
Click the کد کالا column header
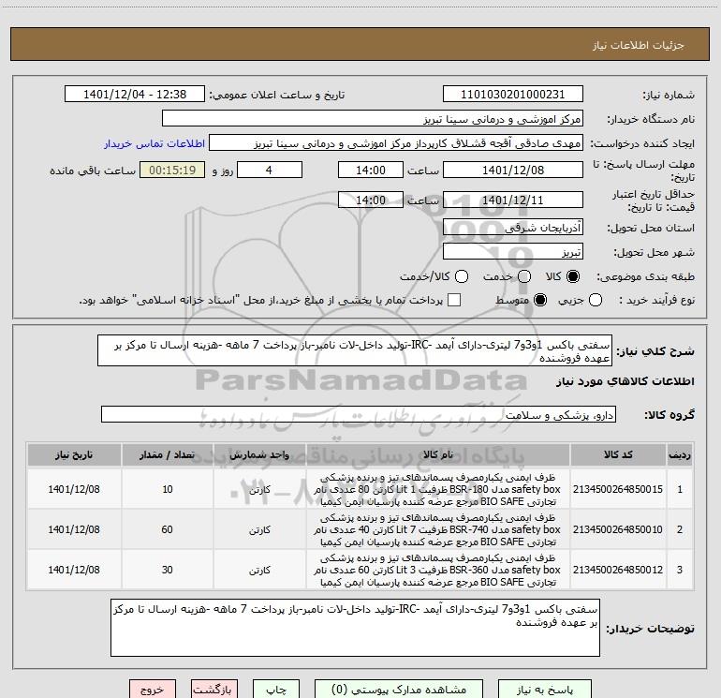click(618, 454)
